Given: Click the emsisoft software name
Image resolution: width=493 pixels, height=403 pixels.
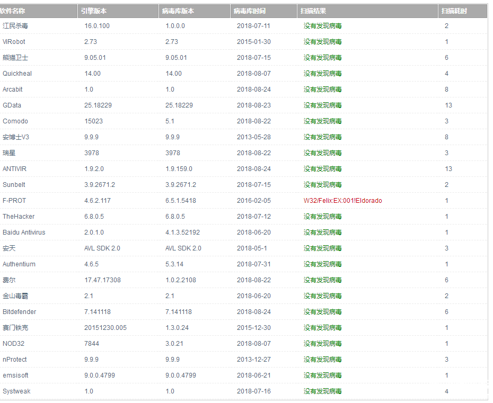Looking at the screenshot, I should [x=15, y=375].
